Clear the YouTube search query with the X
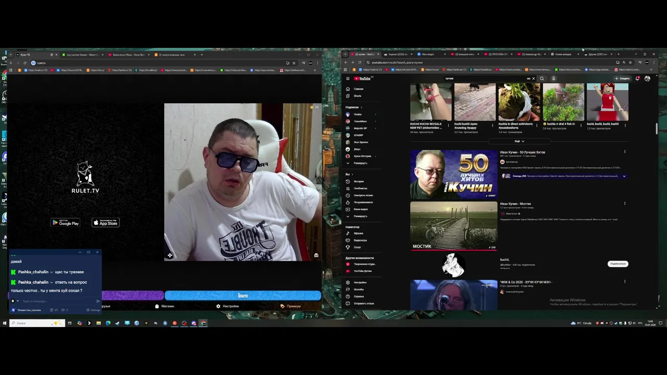Viewport: 667px width, 375px height. [x=533, y=79]
